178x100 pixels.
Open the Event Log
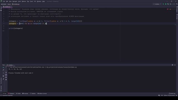pyautogui.click(x=172, y=94)
